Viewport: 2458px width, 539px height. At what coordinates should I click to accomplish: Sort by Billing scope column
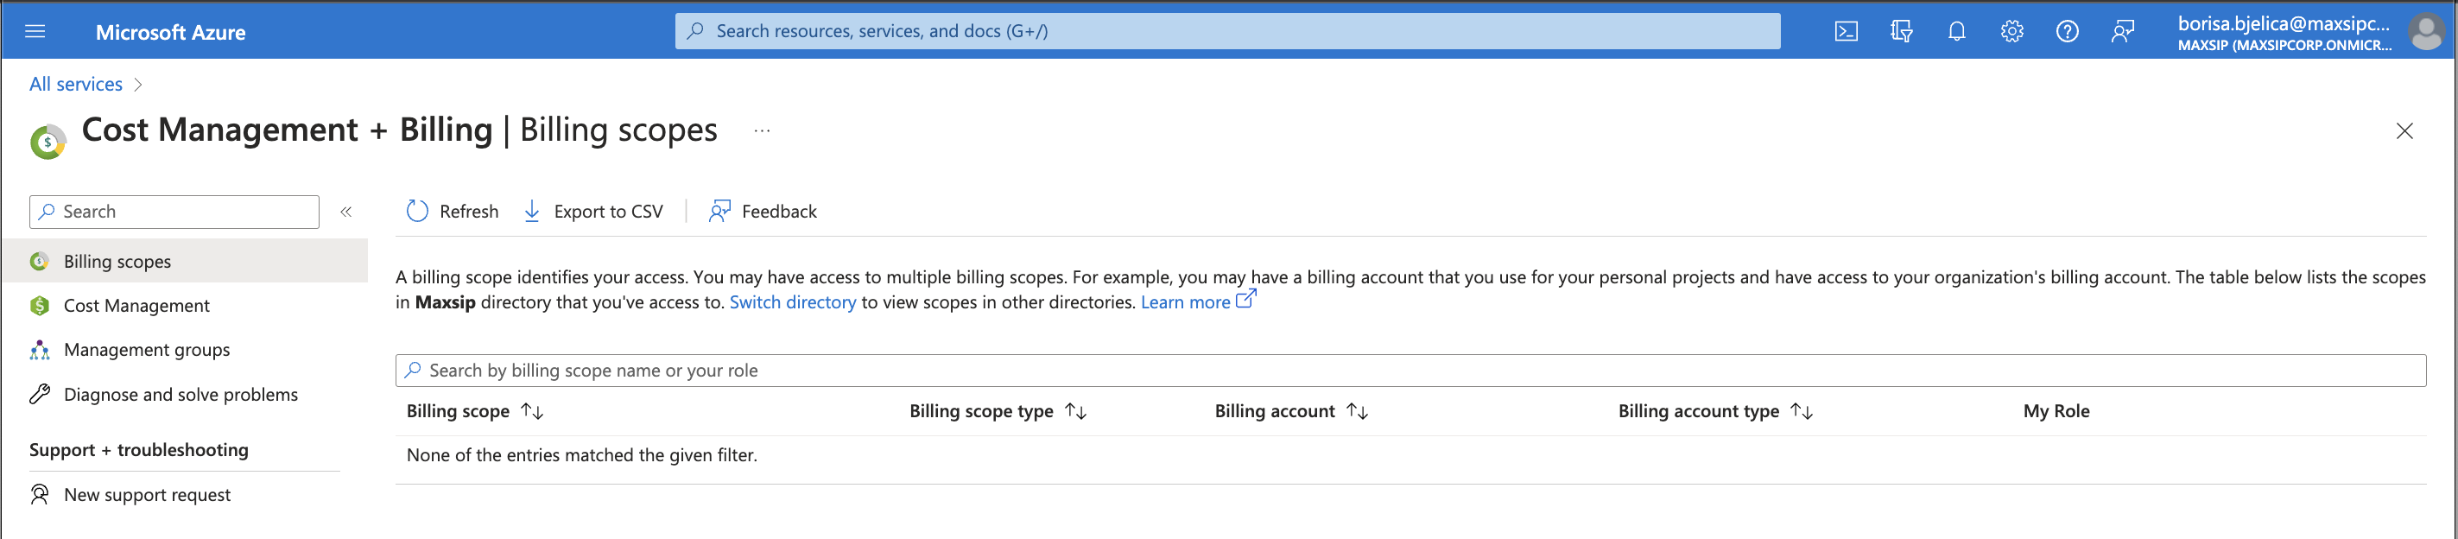(x=474, y=411)
